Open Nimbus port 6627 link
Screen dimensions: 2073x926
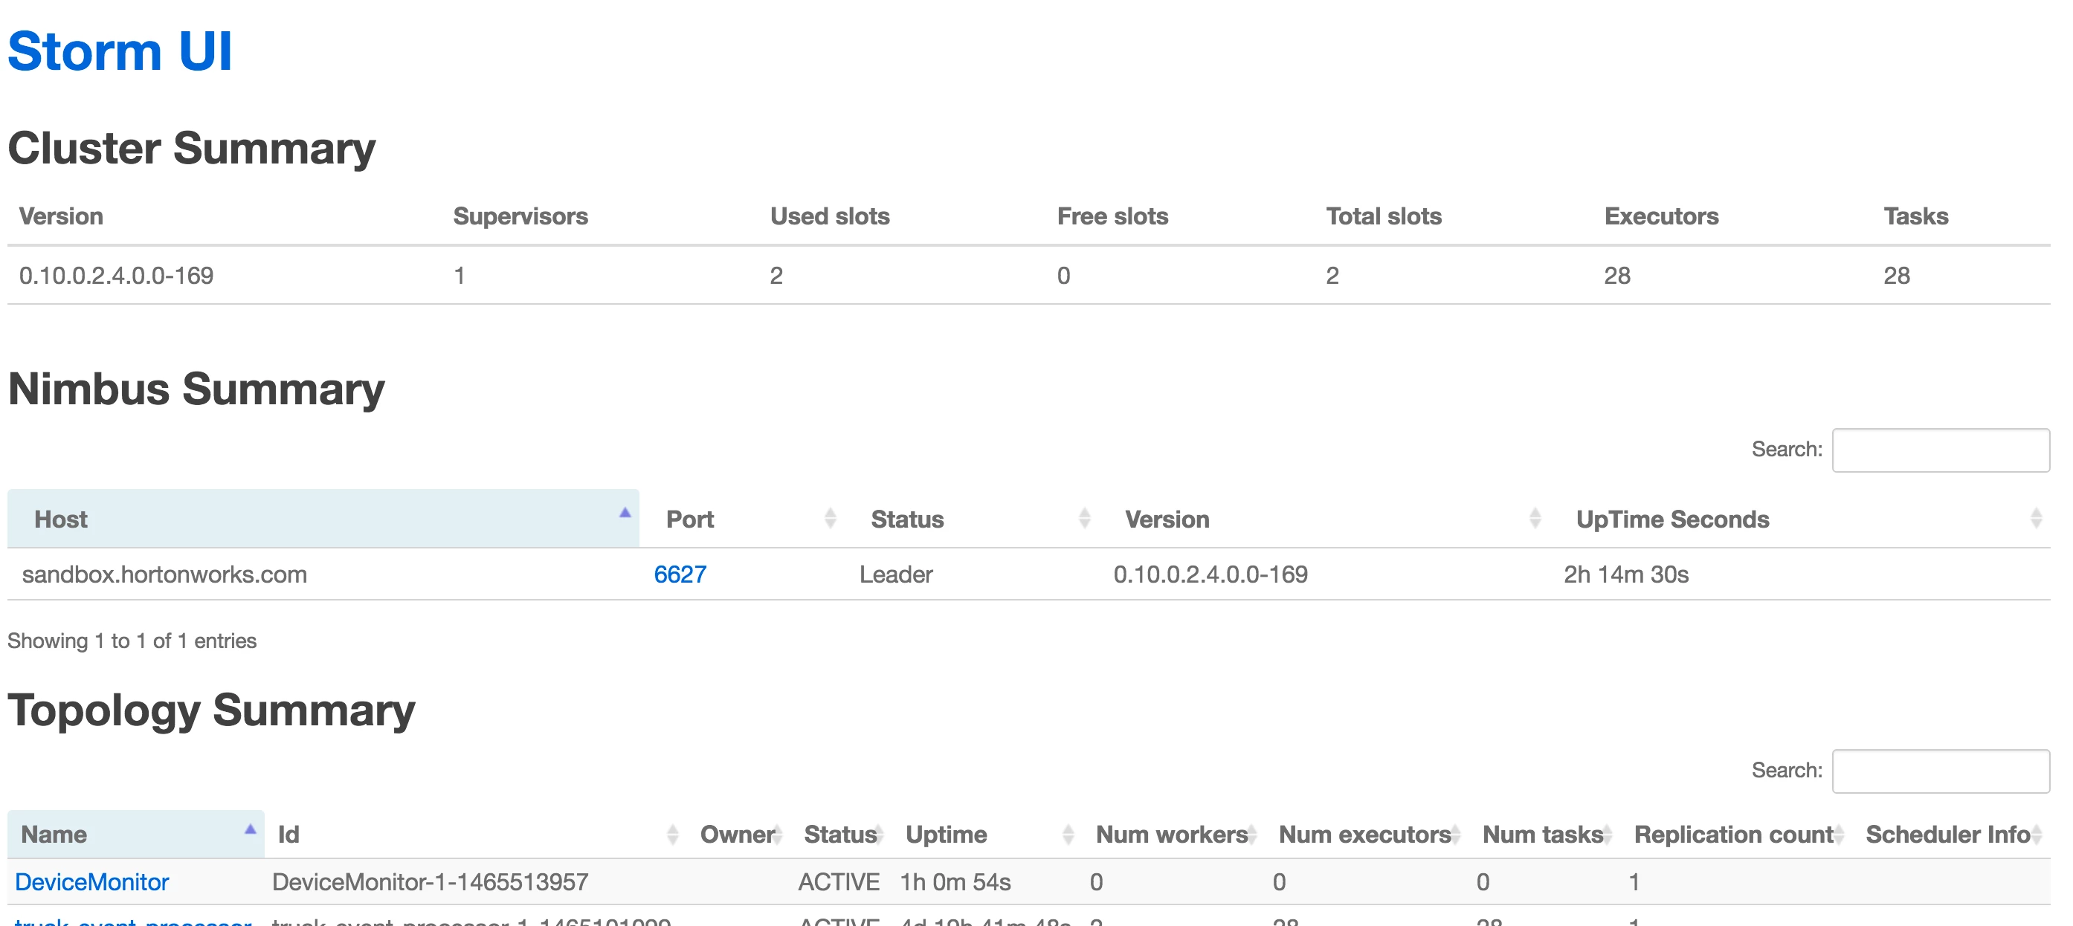pos(680,574)
